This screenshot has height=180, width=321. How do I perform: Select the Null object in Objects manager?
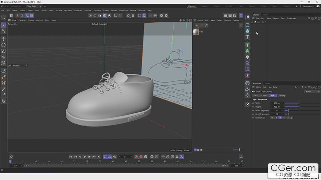pyautogui.click(x=259, y=22)
